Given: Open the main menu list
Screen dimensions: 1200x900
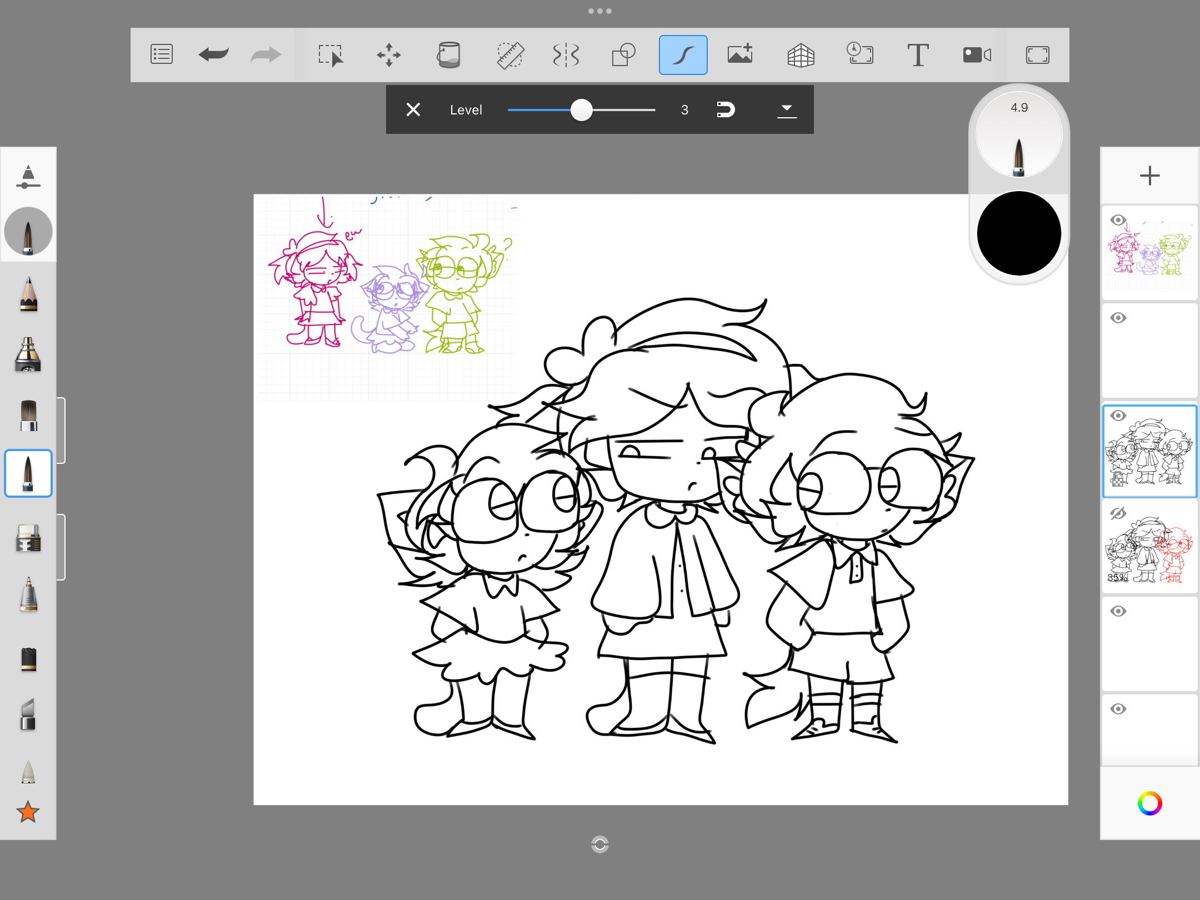Looking at the screenshot, I should 162,55.
